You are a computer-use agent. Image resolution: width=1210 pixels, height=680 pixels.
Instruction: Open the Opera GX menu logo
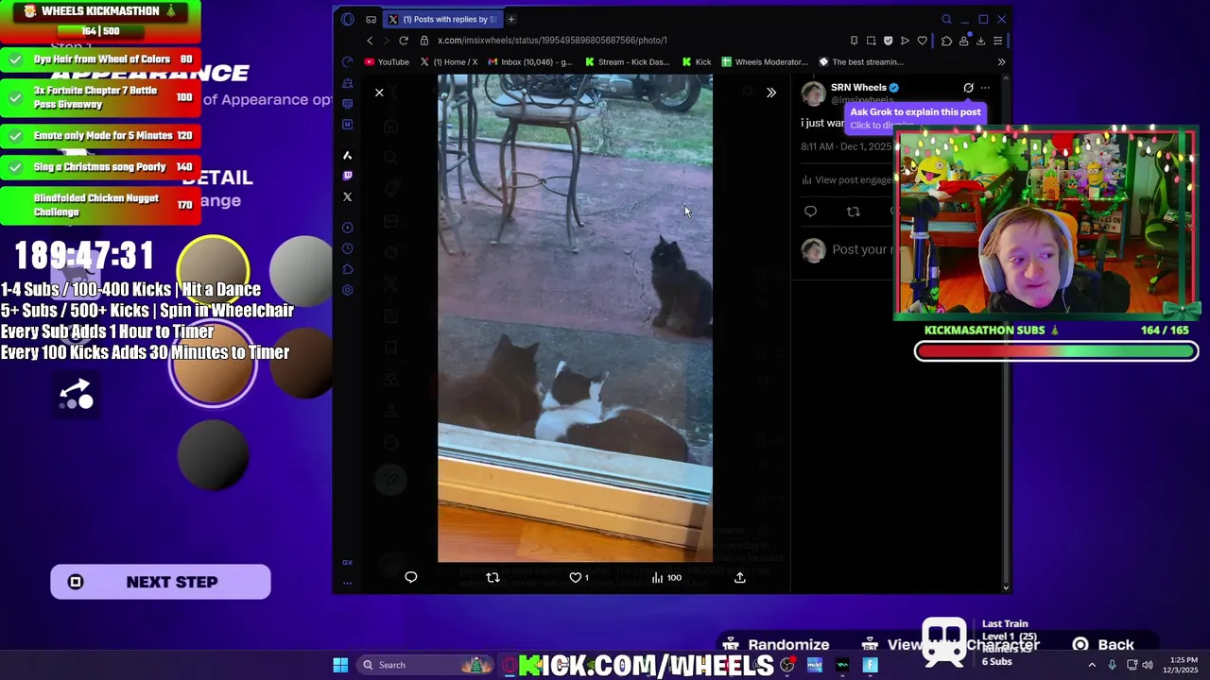click(348, 19)
